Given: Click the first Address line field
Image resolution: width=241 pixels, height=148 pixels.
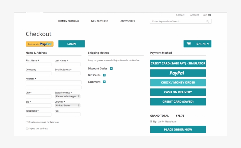Looking at the screenshot, I should (54, 82).
